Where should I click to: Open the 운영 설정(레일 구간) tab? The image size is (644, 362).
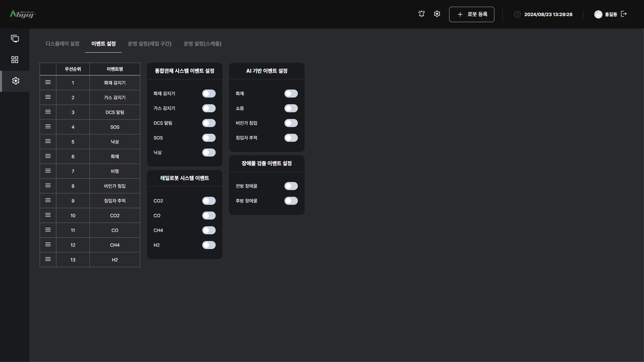(x=150, y=44)
